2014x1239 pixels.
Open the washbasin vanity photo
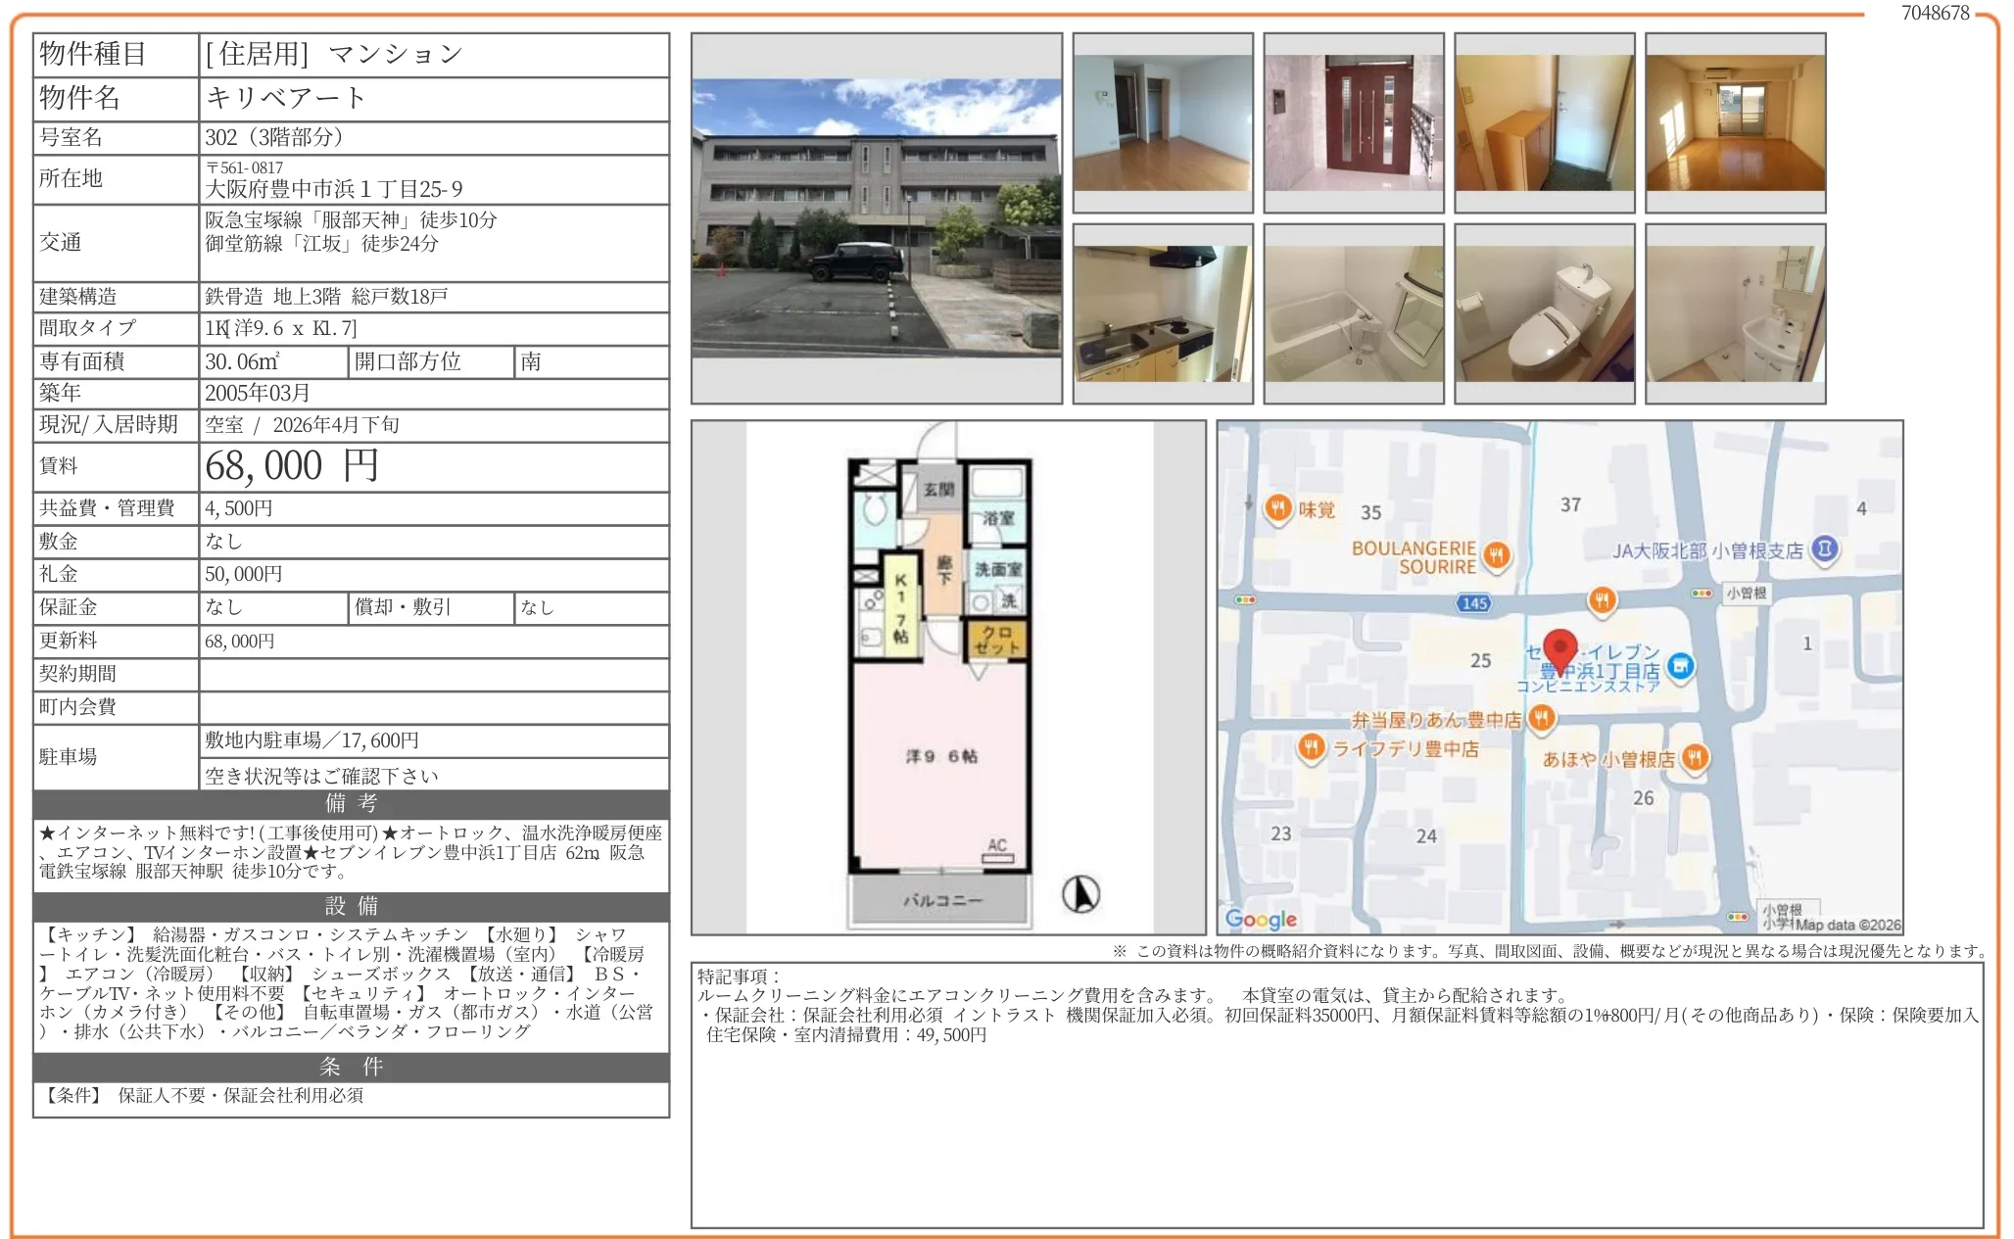coord(1735,313)
